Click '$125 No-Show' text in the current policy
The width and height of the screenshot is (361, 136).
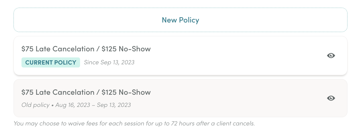[x=126, y=49]
